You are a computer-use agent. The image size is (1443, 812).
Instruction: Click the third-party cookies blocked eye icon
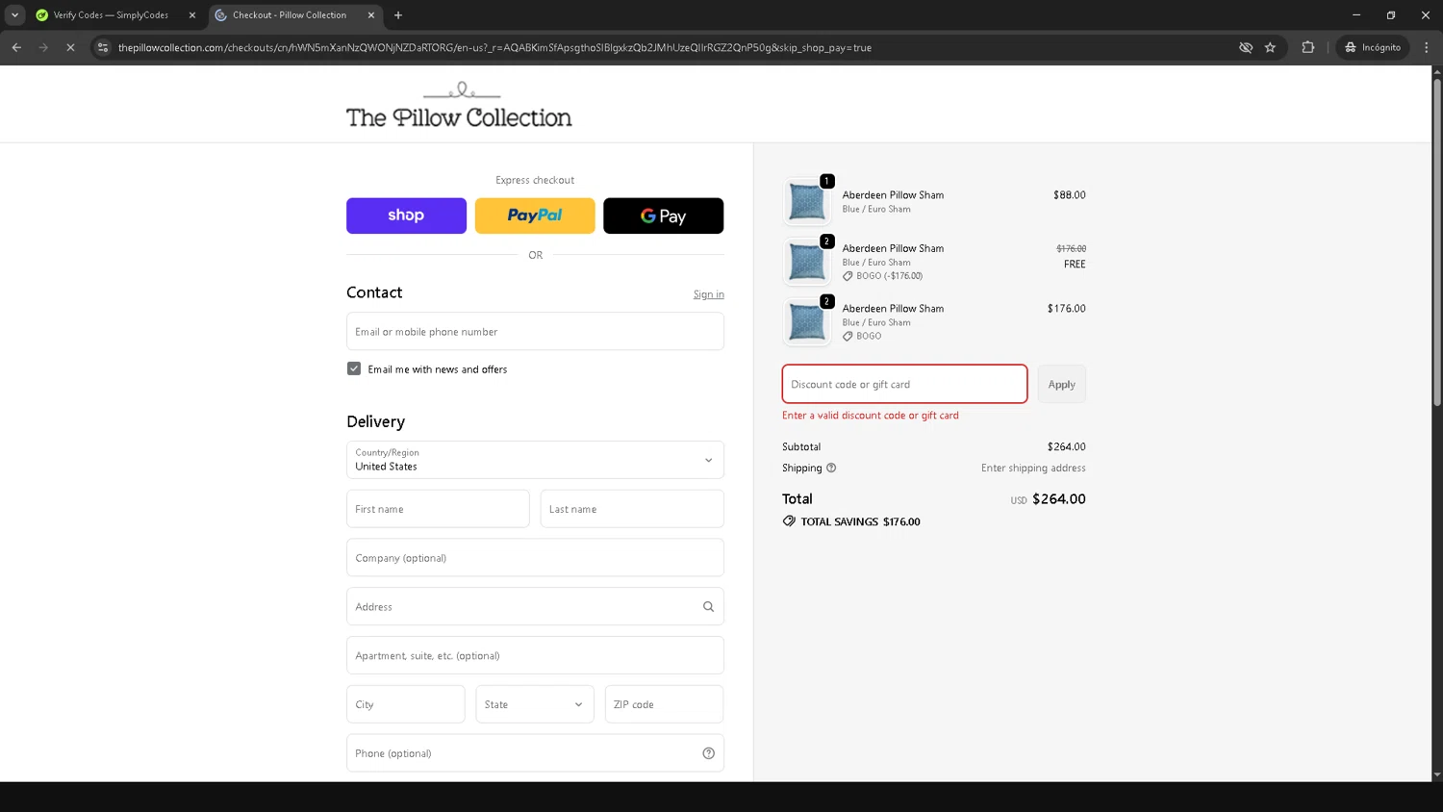[x=1246, y=47]
